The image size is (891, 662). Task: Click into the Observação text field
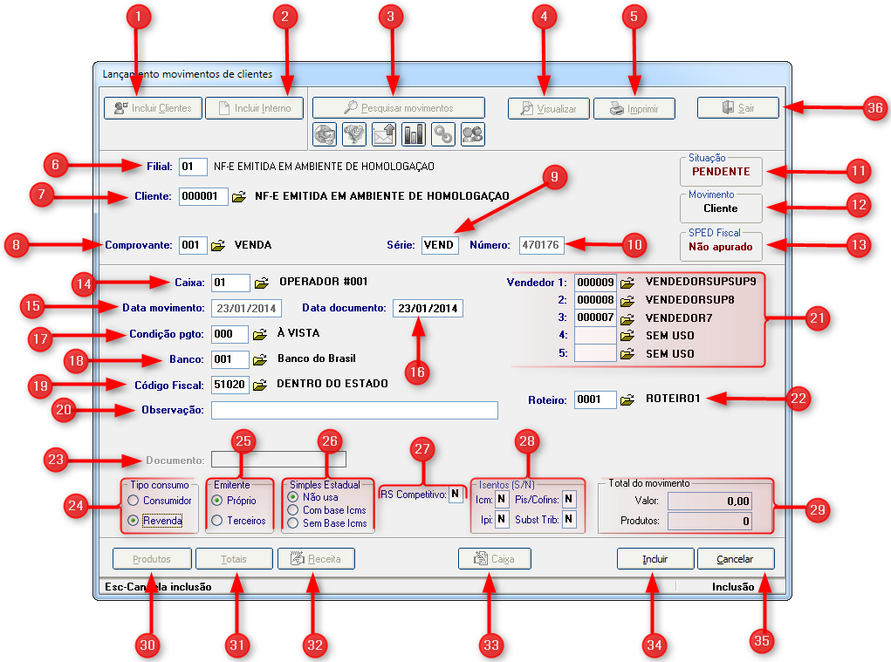354,410
